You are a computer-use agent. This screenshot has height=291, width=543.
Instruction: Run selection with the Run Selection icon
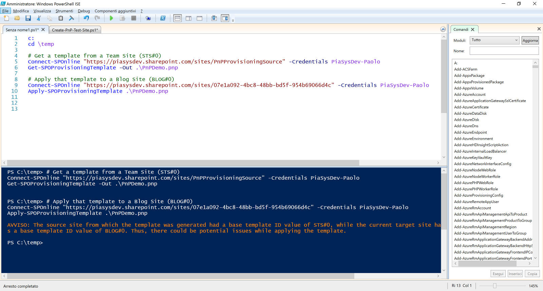[123, 18]
